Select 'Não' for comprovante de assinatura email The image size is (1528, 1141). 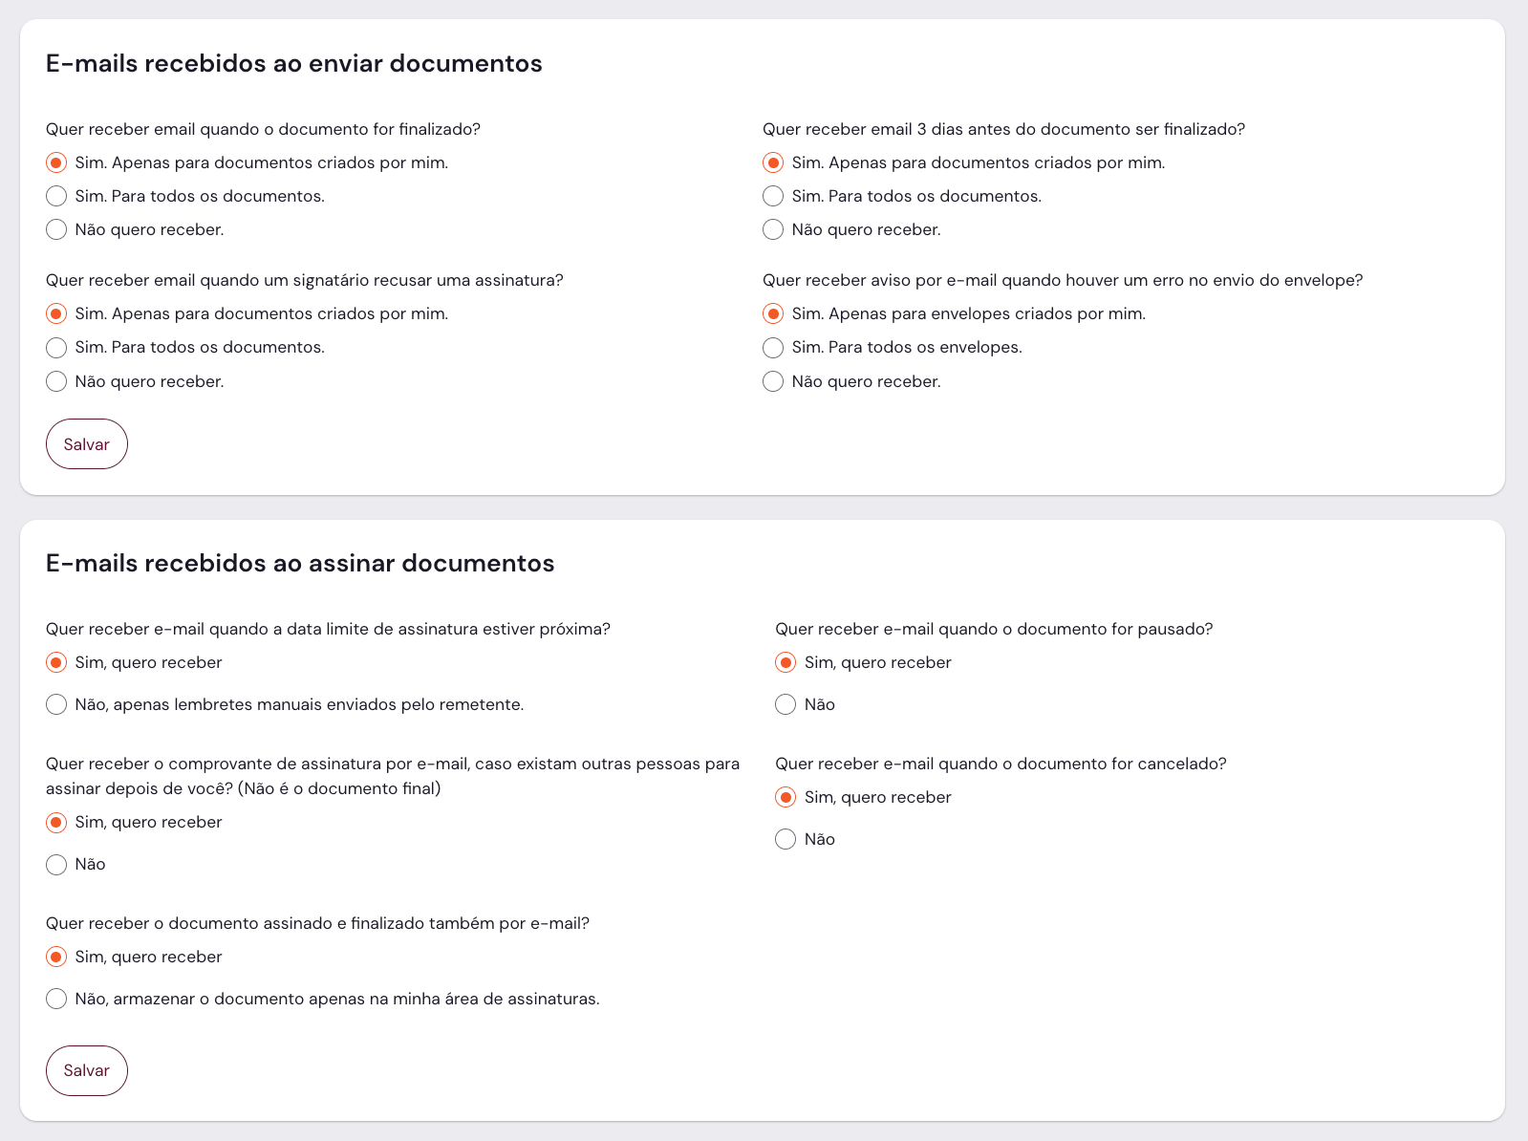[56, 864]
